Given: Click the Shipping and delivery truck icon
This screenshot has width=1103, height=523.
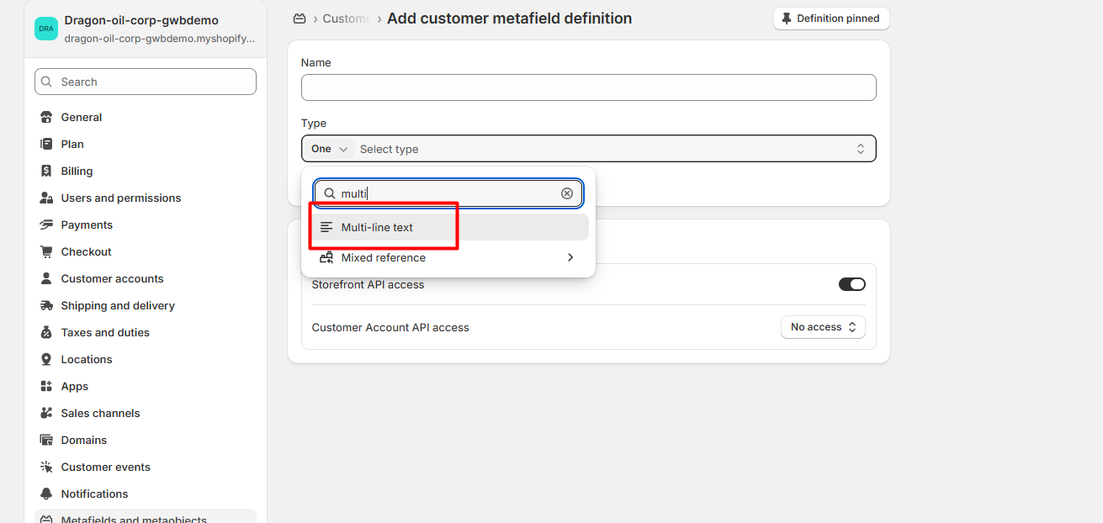Looking at the screenshot, I should click(x=46, y=305).
